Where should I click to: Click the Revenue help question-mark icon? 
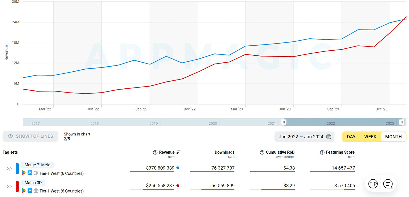tap(155, 152)
